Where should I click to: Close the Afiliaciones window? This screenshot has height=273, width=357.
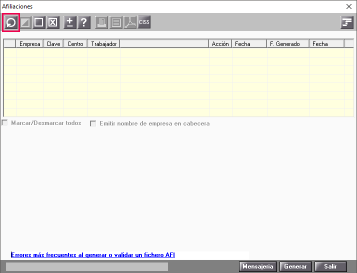tap(349, 6)
